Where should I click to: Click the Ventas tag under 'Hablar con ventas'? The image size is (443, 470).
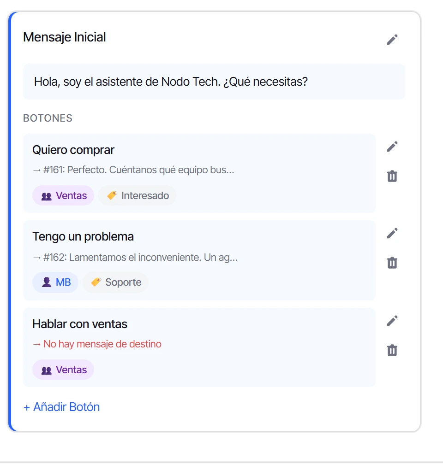pos(63,370)
